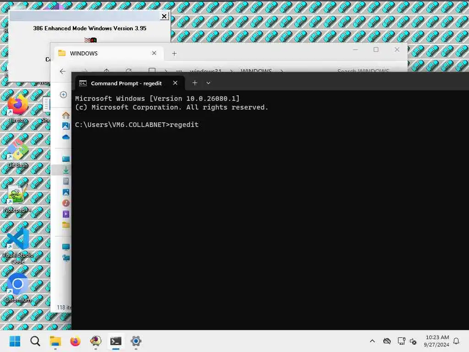Image resolution: width=469 pixels, height=352 pixels.
Task: Open OneDrive in Explorer sidebar
Action: point(66,137)
